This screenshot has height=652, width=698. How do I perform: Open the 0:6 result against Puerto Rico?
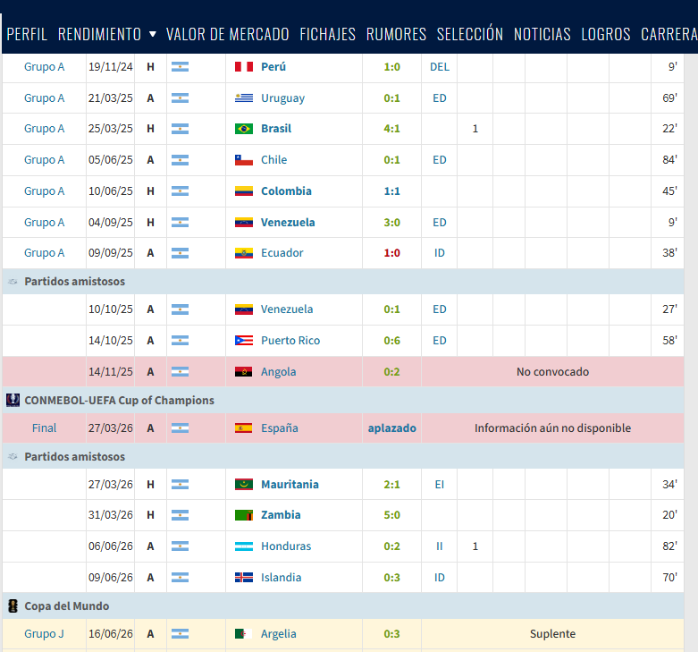[x=391, y=340]
